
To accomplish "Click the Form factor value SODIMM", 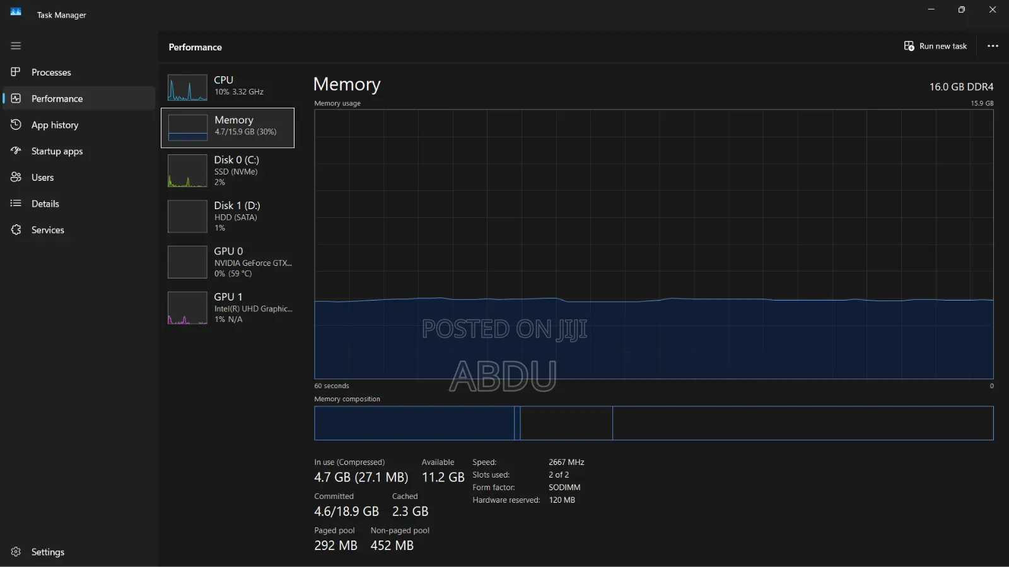I will pos(564,488).
